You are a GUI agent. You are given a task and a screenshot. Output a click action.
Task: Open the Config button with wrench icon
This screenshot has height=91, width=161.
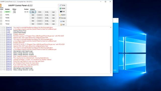pos(62,5)
